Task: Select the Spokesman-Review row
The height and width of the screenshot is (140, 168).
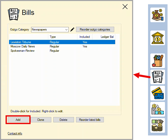Action: coord(62,51)
